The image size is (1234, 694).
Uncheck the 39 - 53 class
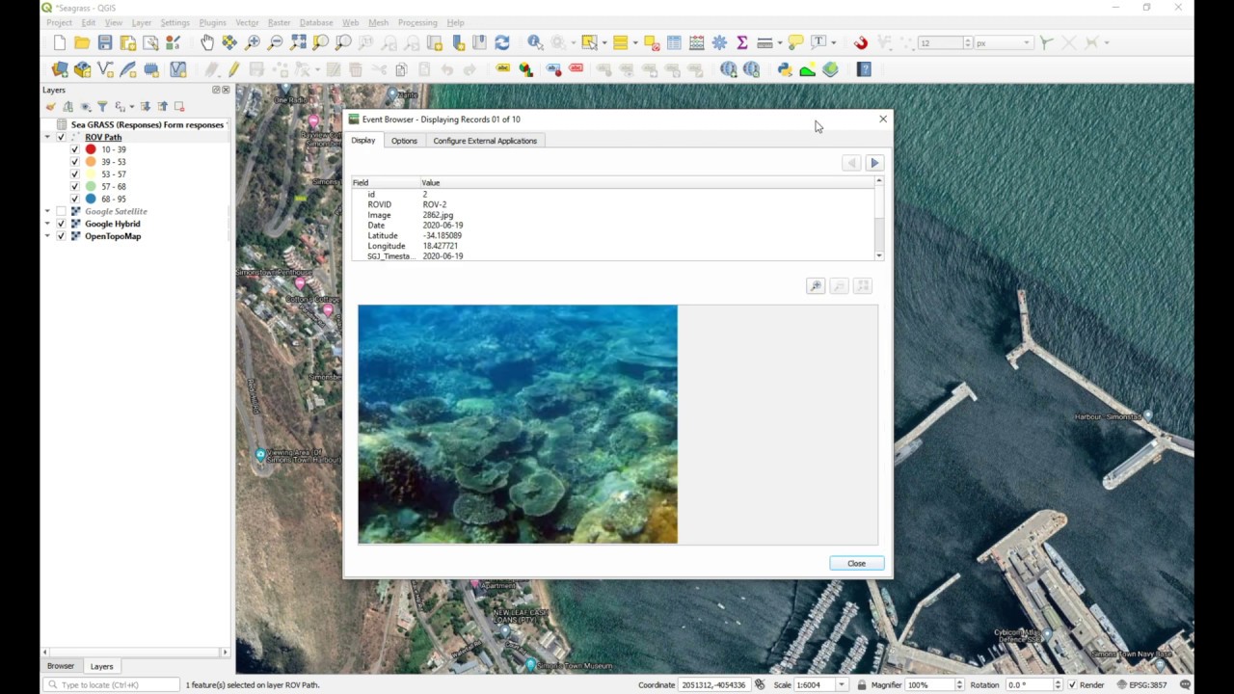coord(74,162)
